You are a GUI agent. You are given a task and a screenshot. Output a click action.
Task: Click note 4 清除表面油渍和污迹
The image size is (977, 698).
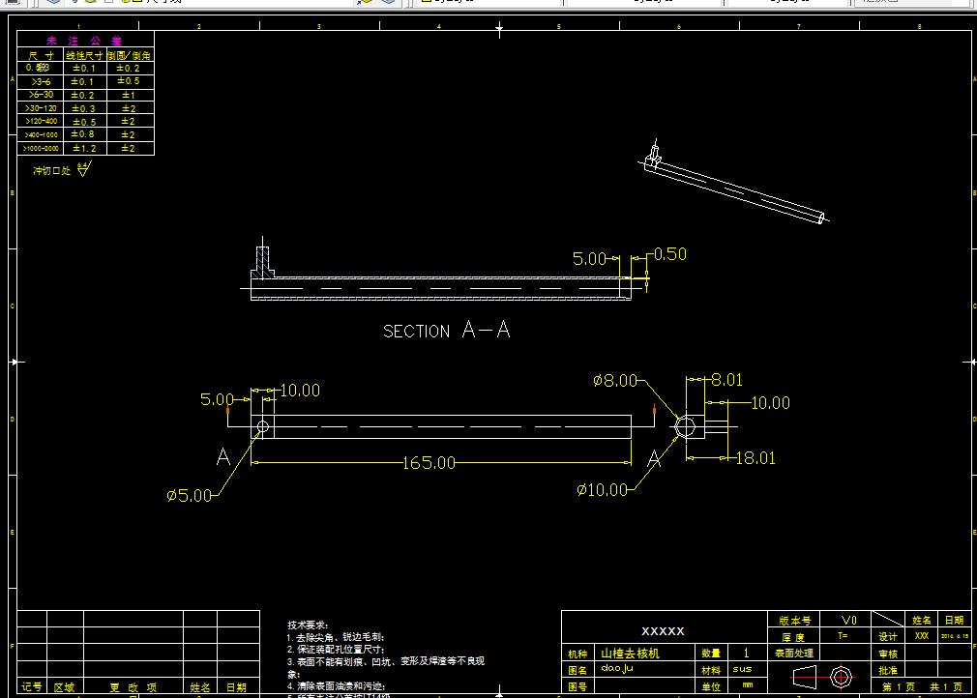[336, 686]
